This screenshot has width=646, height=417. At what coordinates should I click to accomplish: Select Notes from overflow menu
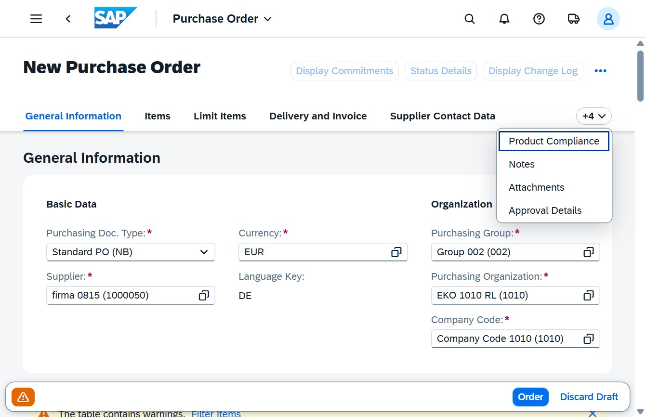pyautogui.click(x=554, y=164)
